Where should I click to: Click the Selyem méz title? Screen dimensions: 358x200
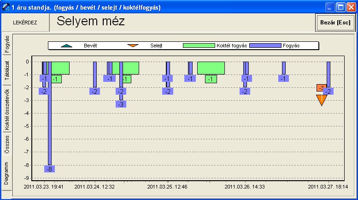[x=91, y=21]
